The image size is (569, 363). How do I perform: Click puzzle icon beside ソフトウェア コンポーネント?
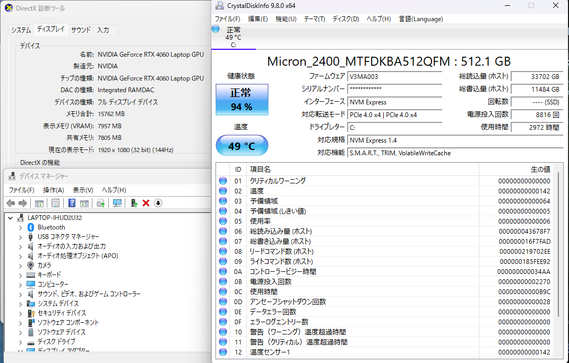[x=31, y=322]
